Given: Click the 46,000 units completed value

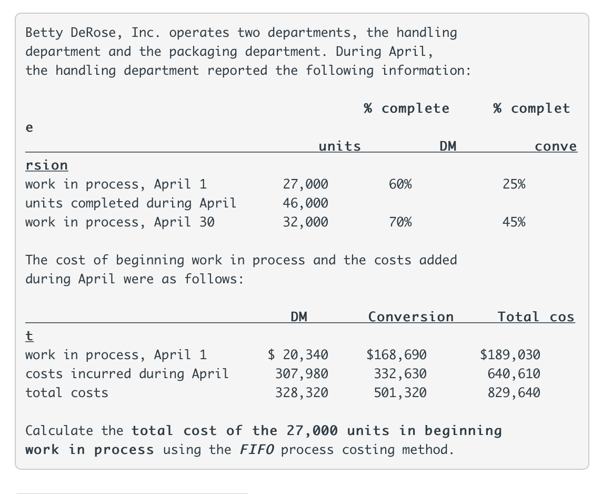Looking at the screenshot, I should click(306, 203).
